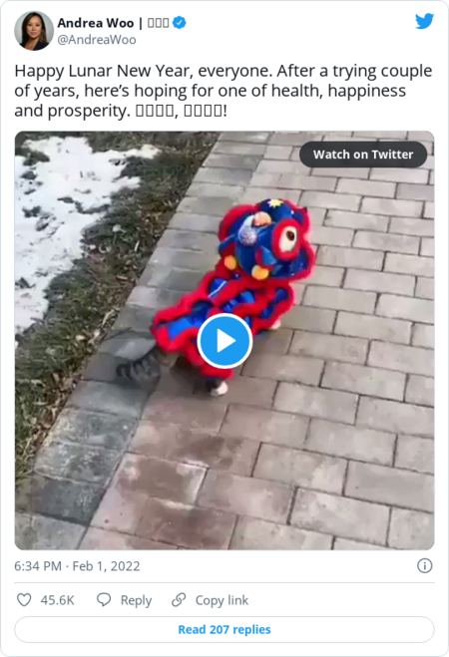Click the blue verified checkmark badge
This screenshot has width=449, height=657.
pyautogui.click(x=180, y=23)
